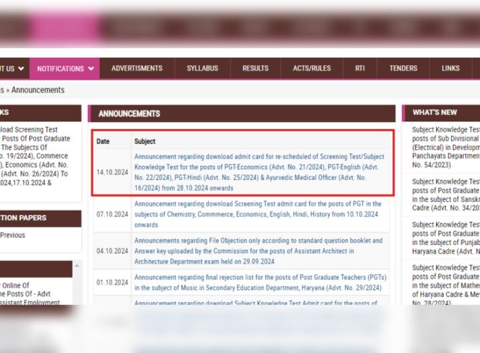Open the Syllabus menu item
Viewport: 480px width, 353px height.
(202, 69)
